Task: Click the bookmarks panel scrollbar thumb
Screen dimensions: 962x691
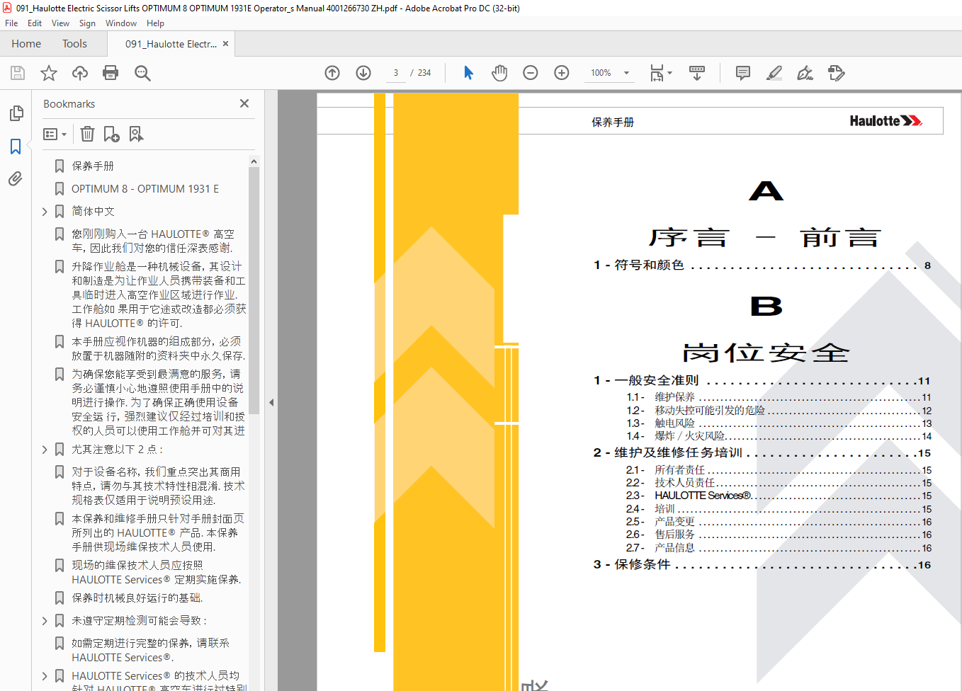Action: point(254,290)
